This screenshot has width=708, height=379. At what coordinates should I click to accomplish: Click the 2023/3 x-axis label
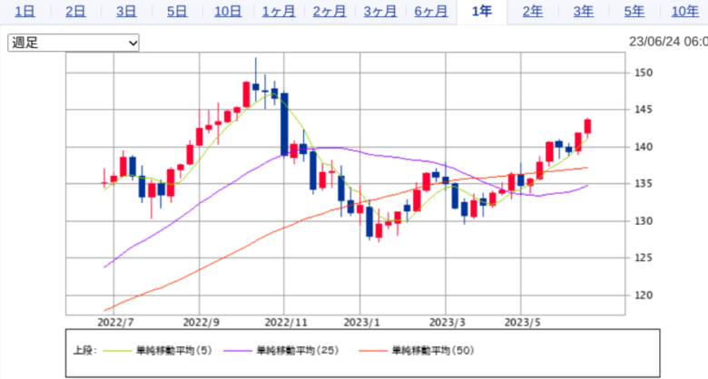coord(447,323)
